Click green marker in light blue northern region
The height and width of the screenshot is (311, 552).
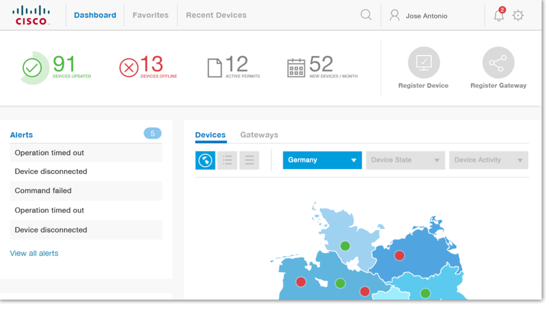coord(345,246)
